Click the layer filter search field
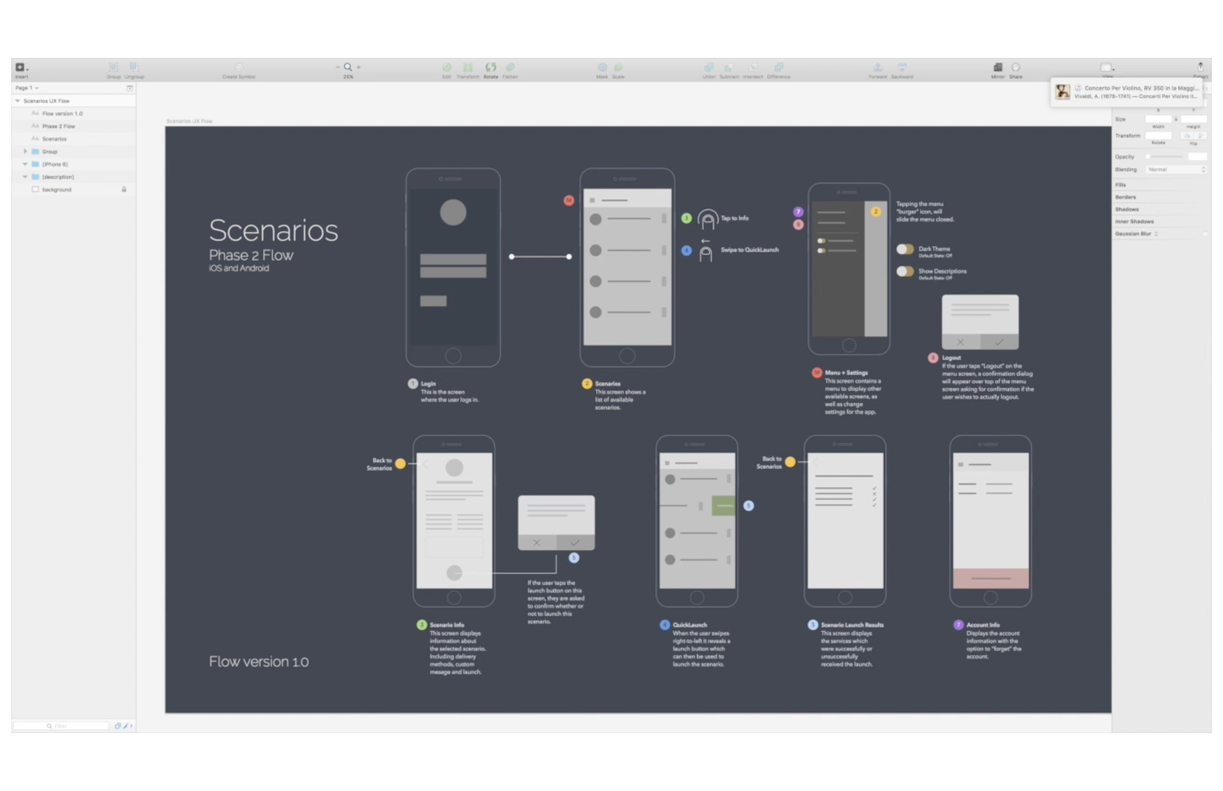Screen dimensions: 1223x791 click(x=61, y=726)
